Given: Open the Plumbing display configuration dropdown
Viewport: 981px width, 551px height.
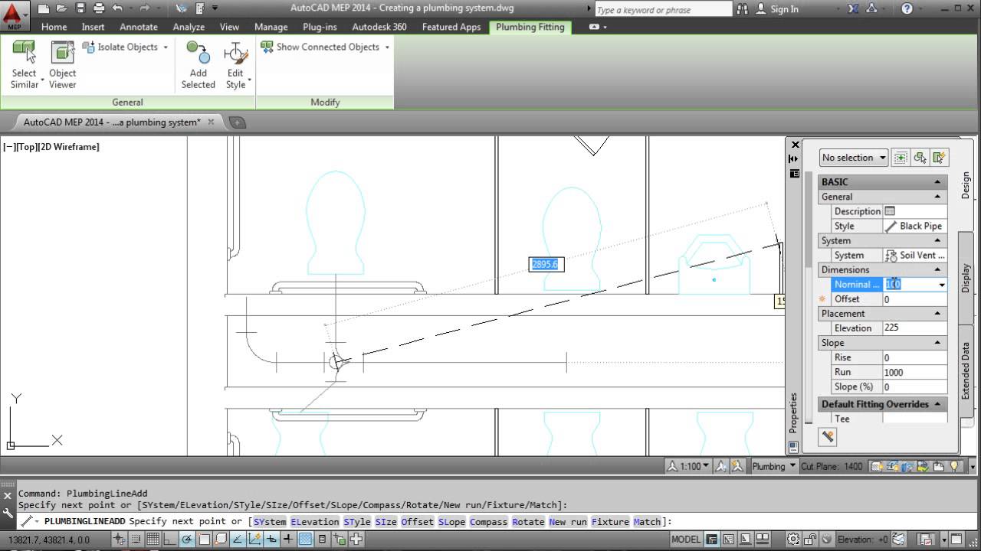Looking at the screenshot, I should (773, 466).
